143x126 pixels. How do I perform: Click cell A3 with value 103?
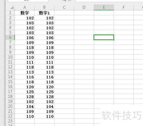25,22
